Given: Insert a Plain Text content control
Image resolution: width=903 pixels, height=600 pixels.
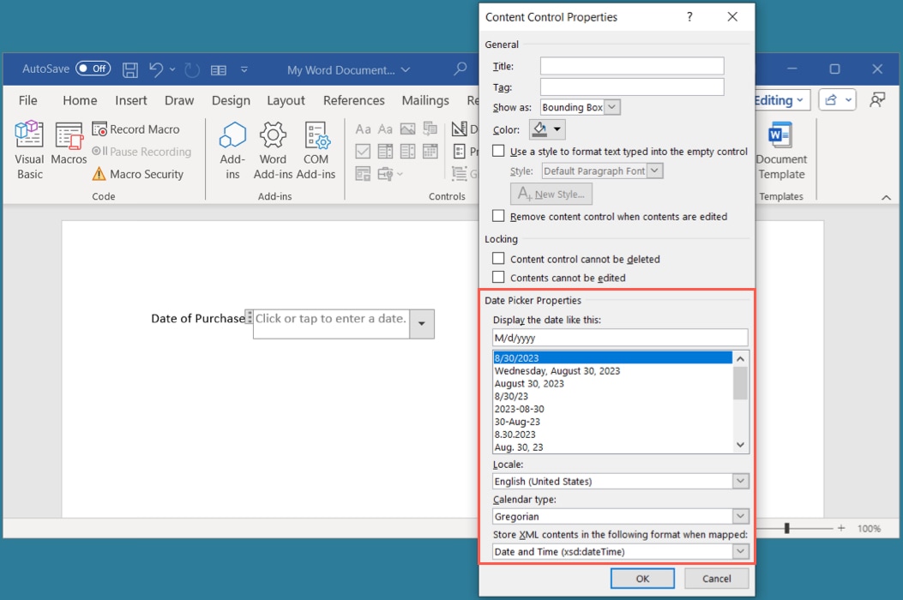Looking at the screenshot, I should point(384,129).
